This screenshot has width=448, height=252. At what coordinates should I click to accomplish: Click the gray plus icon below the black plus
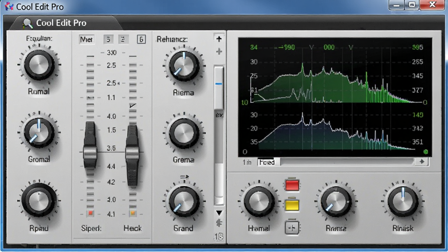click(219, 52)
